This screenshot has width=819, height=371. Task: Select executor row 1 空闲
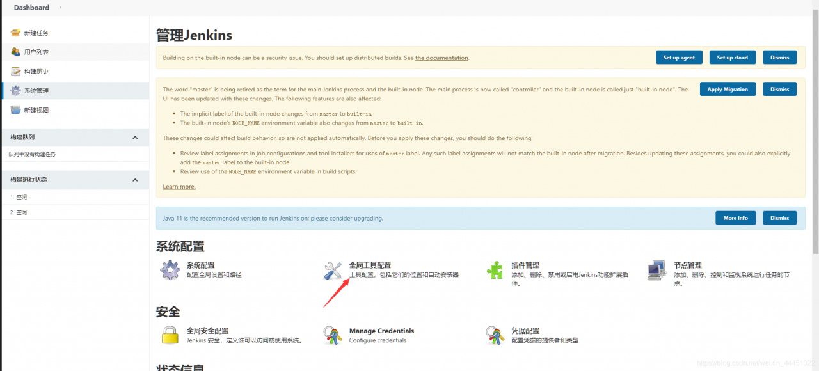point(76,197)
